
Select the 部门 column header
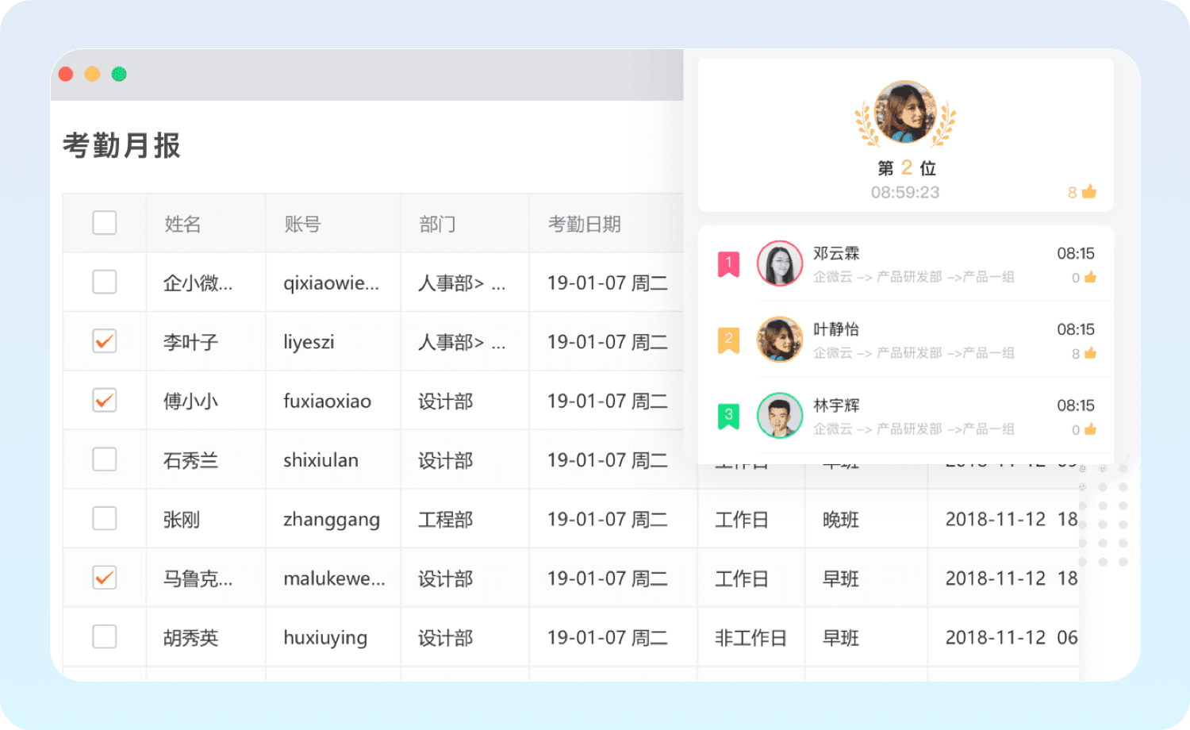[437, 225]
